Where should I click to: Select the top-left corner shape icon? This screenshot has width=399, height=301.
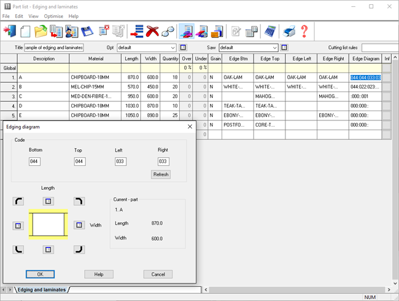(x=18, y=201)
